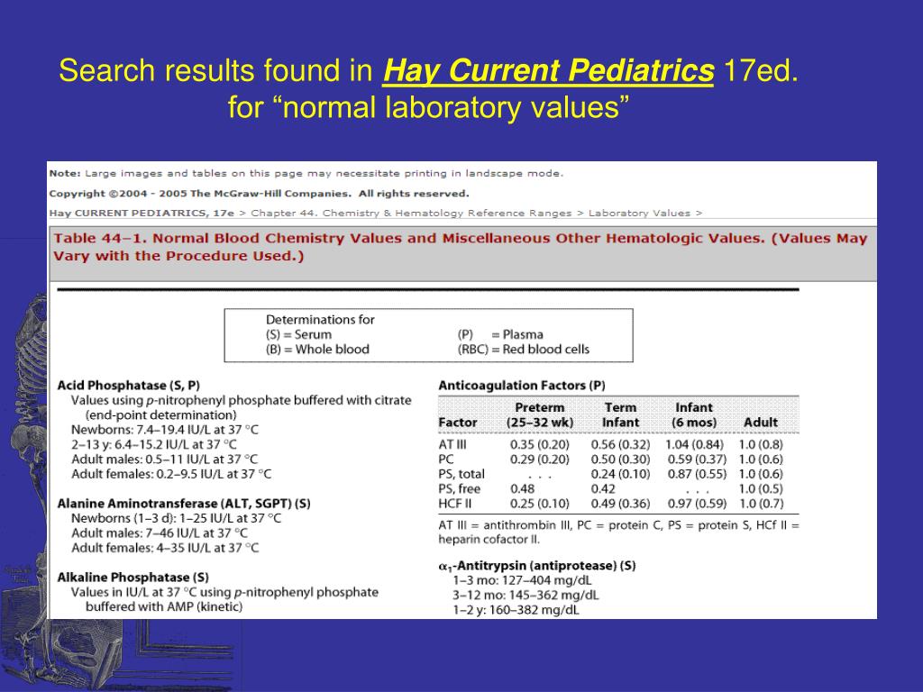Click the "Adult" column header
The width and height of the screenshot is (923, 692).
click(761, 423)
